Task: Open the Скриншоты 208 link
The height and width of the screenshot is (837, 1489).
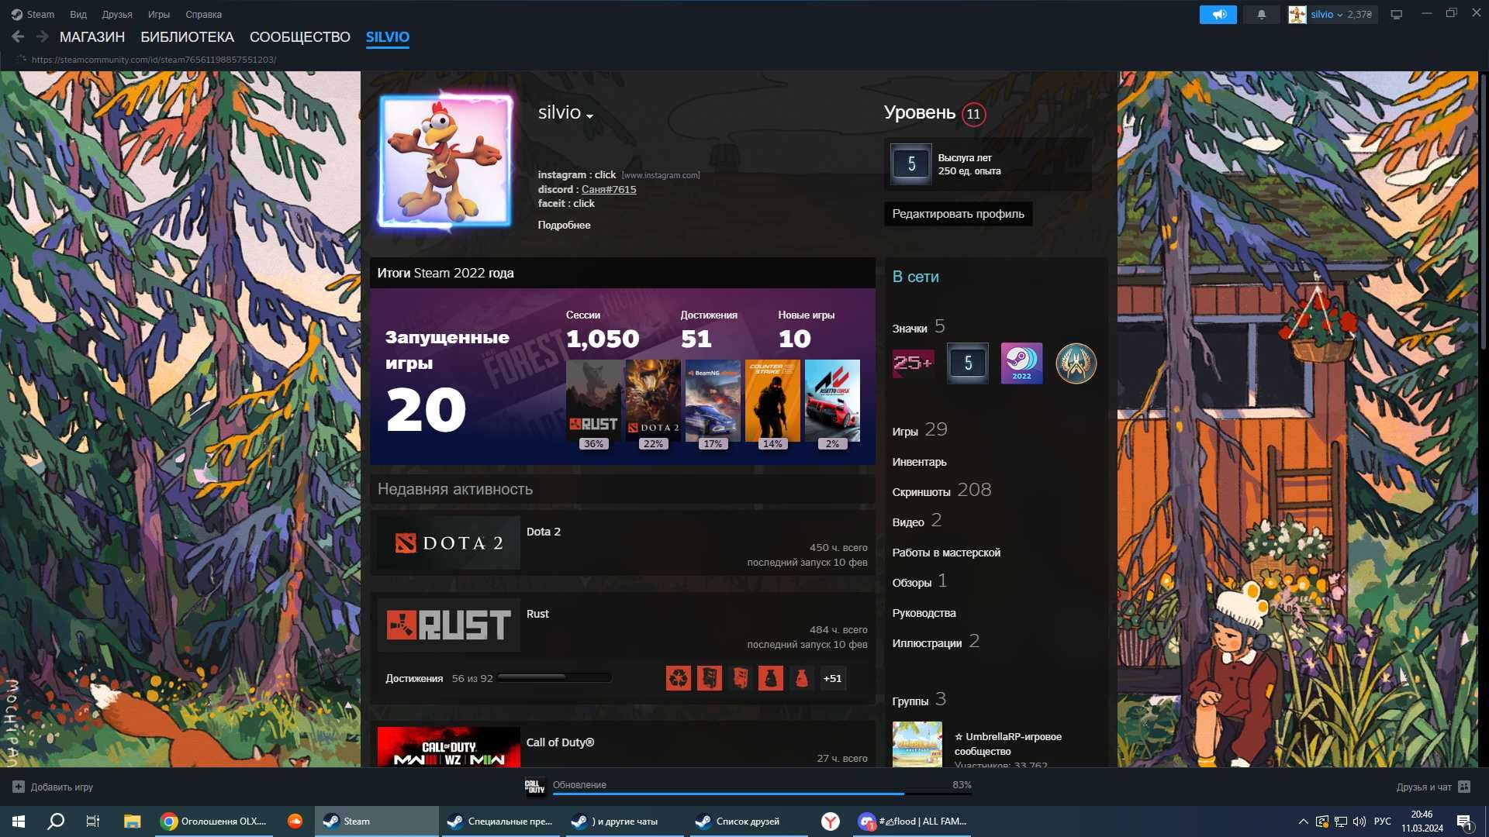Action: coord(941,491)
